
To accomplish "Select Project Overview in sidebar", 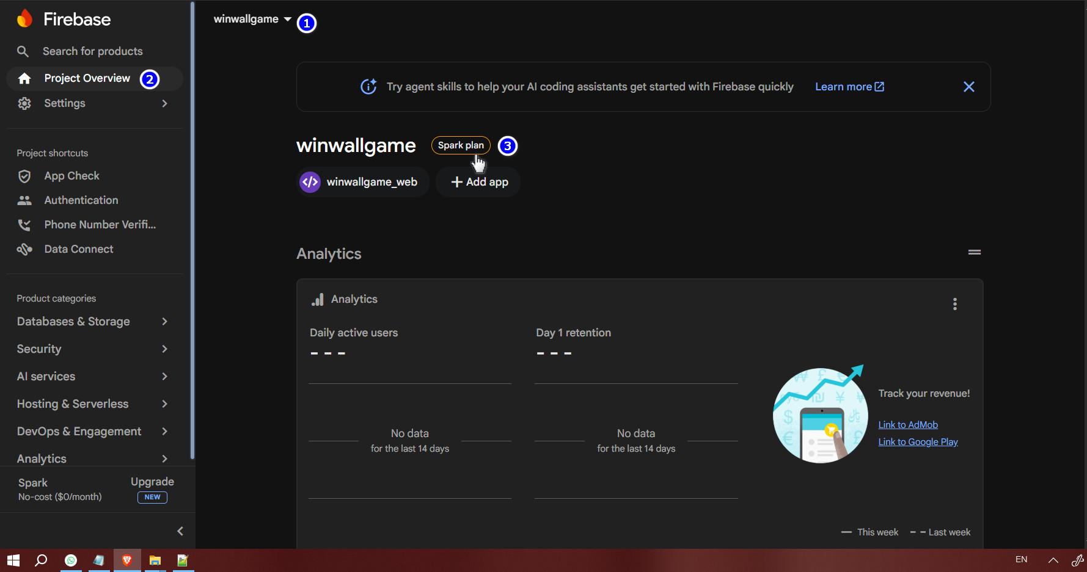I will pos(87,78).
